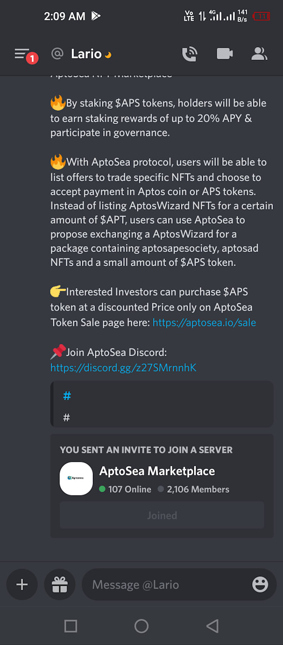This screenshot has height=645, width=283.
Task: Open the discord.gg invite link
Action: 123,368
